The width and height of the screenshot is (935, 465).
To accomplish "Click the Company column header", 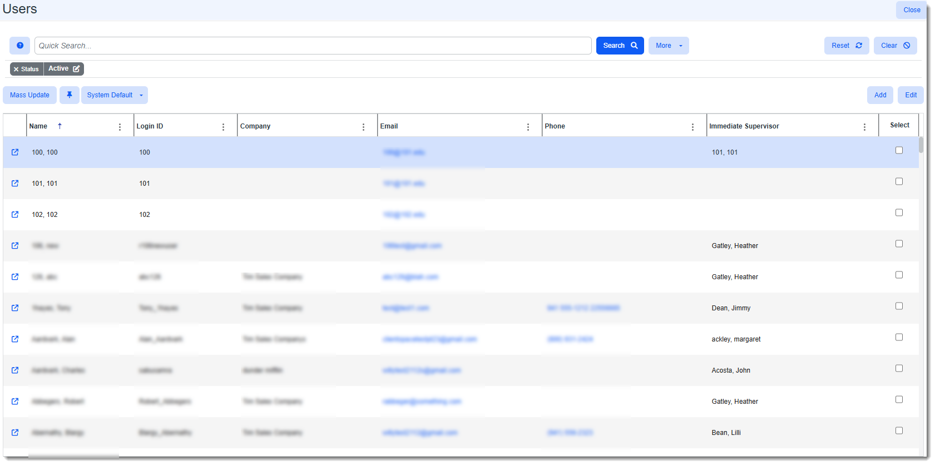I will [255, 126].
